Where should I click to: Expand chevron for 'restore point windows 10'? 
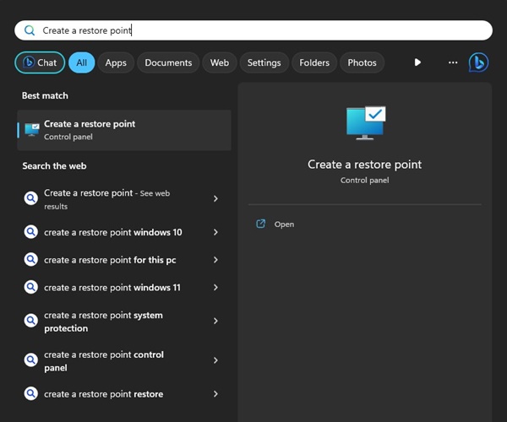(x=215, y=232)
